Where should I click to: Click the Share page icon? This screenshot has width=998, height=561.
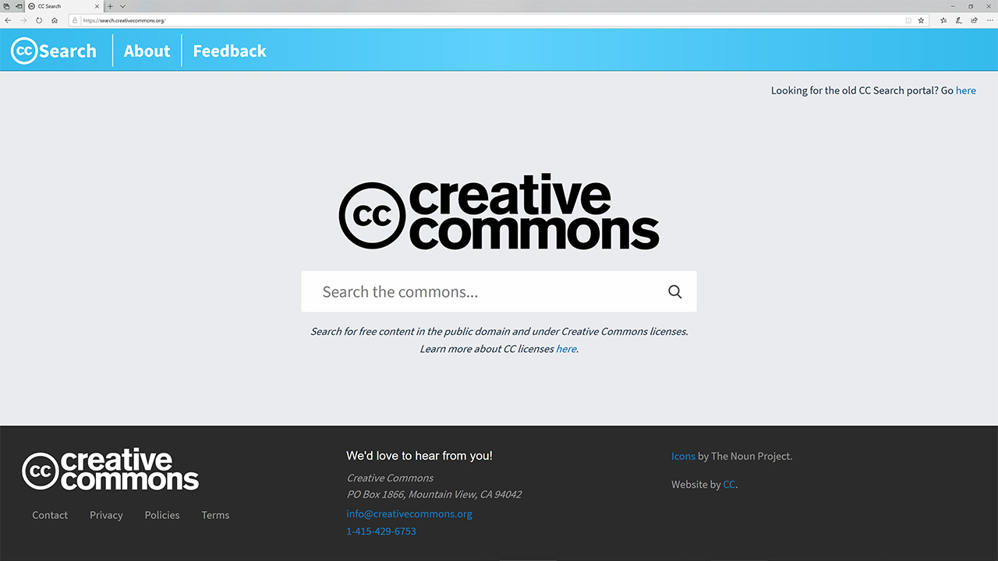(975, 20)
